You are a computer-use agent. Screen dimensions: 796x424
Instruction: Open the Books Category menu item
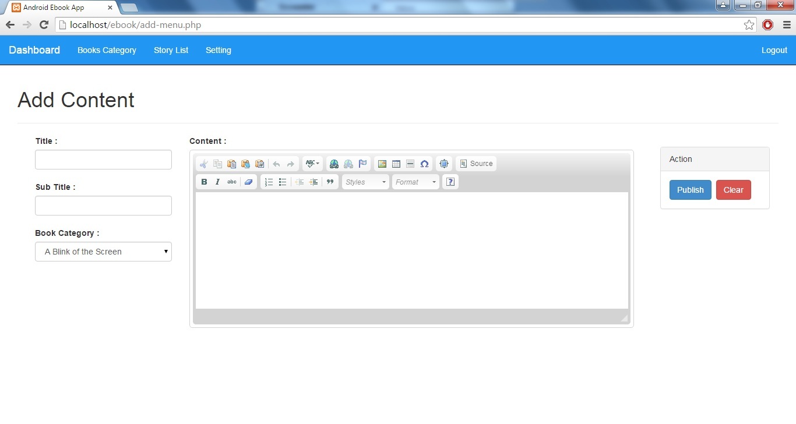tap(107, 50)
